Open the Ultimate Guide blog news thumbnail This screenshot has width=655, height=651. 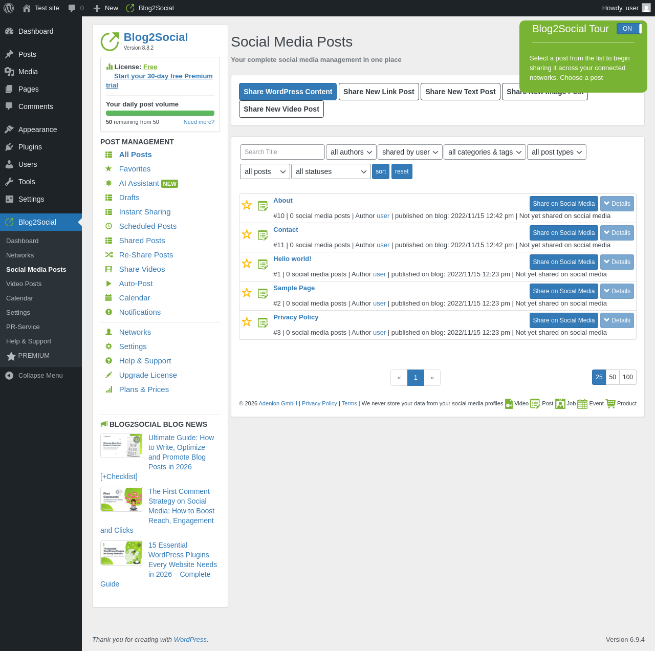click(x=122, y=446)
